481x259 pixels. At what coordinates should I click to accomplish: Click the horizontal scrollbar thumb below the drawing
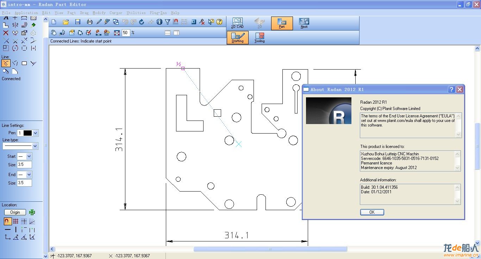coord(270,249)
